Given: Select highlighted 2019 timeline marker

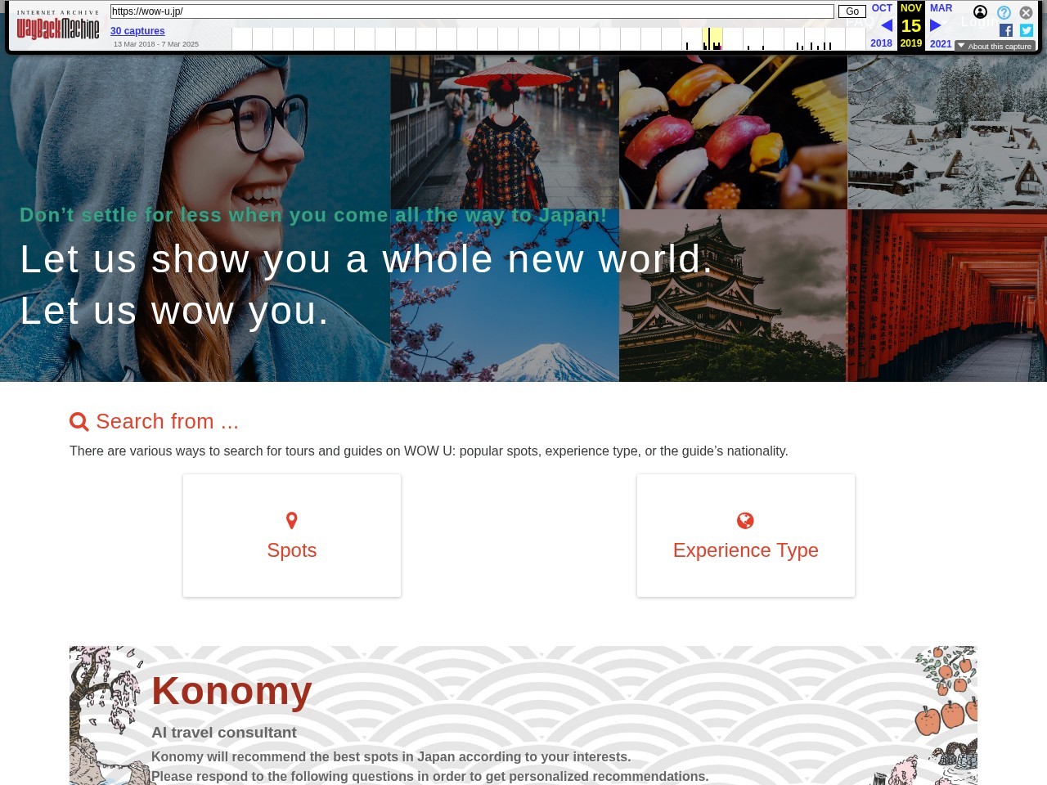Looking at the screenshot, I should click(x=712, y=38).
